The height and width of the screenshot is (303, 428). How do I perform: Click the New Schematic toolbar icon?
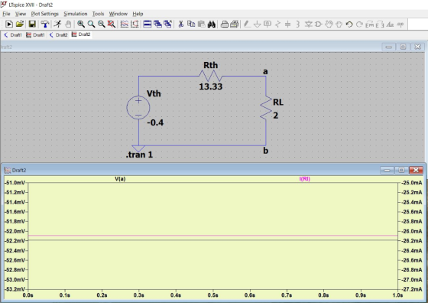tap(9, 24)
